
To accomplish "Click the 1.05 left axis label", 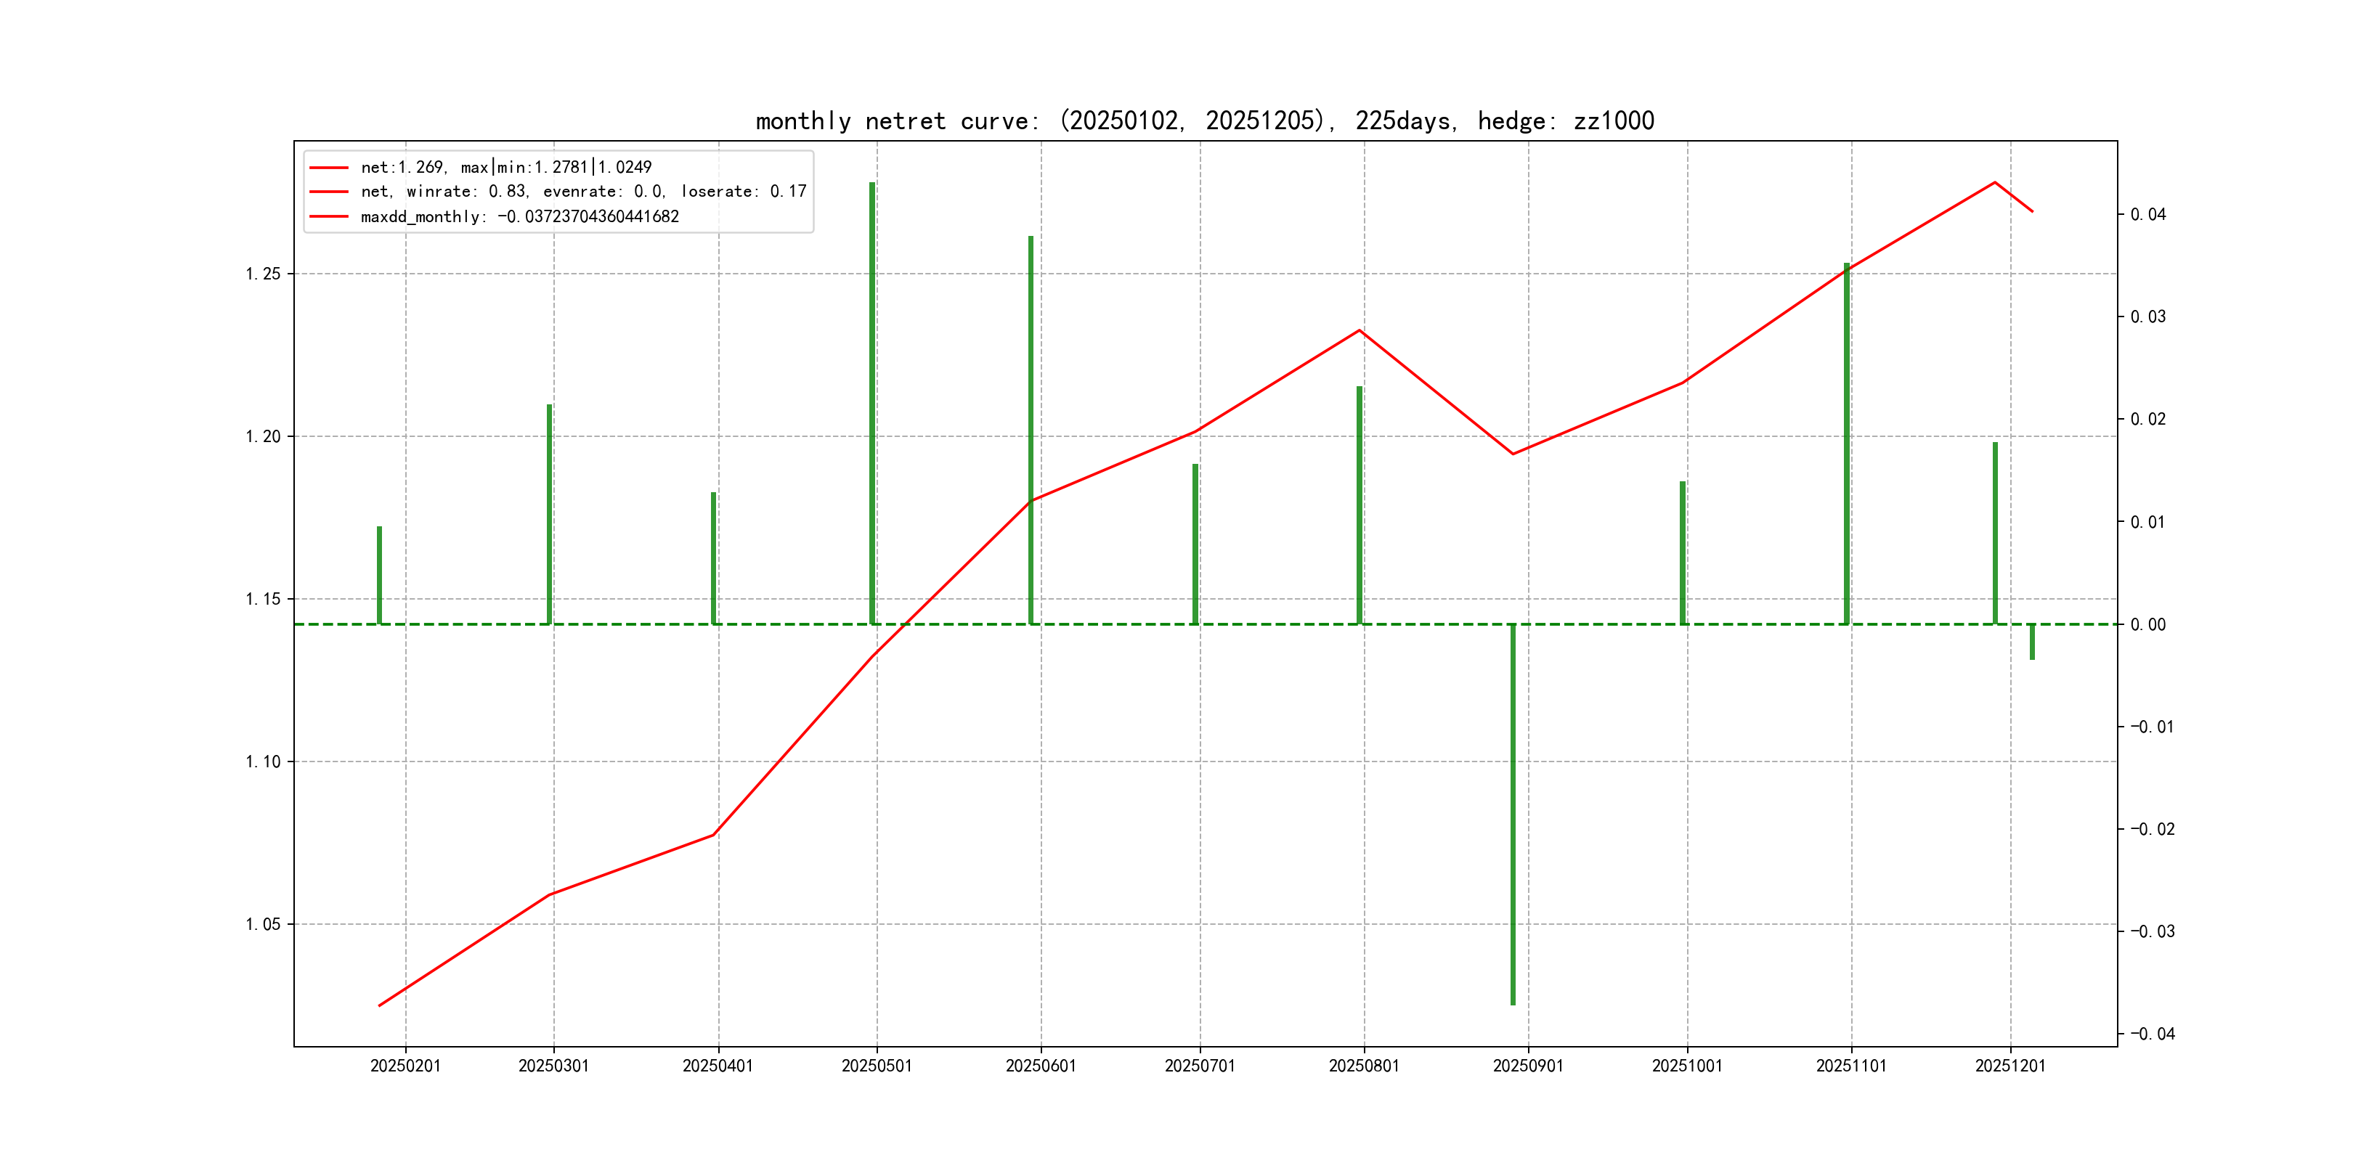I will coord(263,924).
